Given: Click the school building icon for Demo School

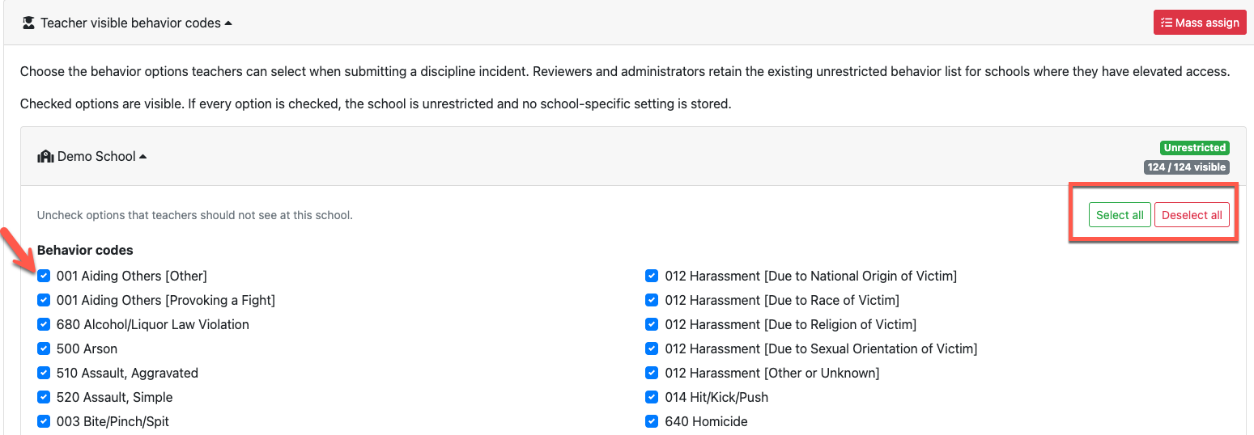Looking at the screenshot, I should [45, 156].
